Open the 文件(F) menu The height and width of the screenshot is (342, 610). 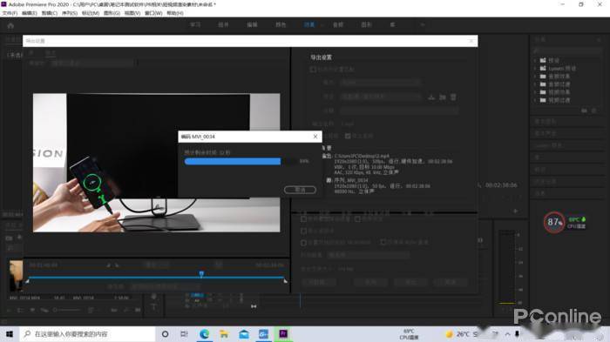click(x=10, y=13)
